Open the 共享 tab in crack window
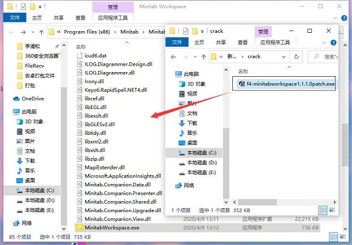This screenshot has height=245, width=352. [x=221, y=42]
